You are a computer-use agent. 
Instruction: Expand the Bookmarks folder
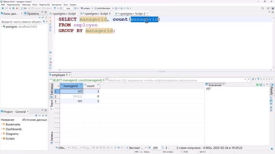tap(2, 124)
